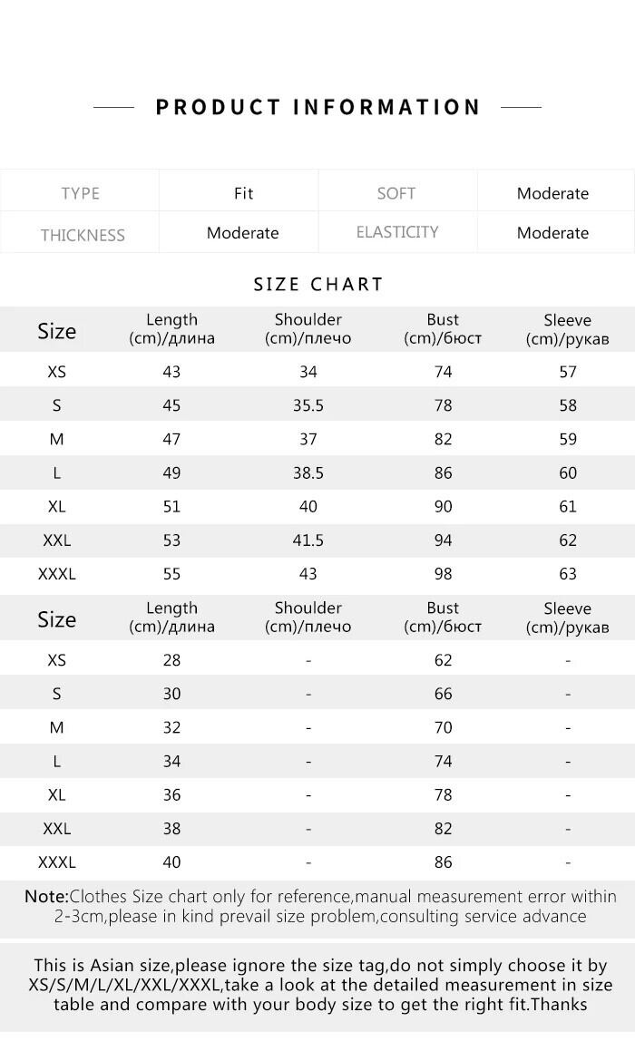
Task: Click the 41.5 shoulder value
Action: (308, 540)
